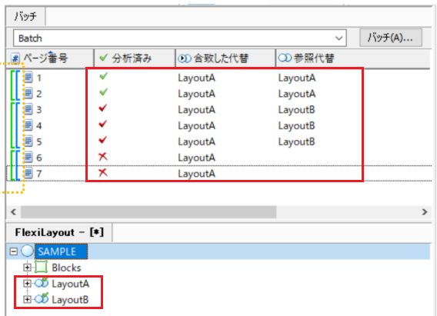Viewport: 437px width, 316px height.
Task: Click the green checkmark on page 1
Action: 103,76
